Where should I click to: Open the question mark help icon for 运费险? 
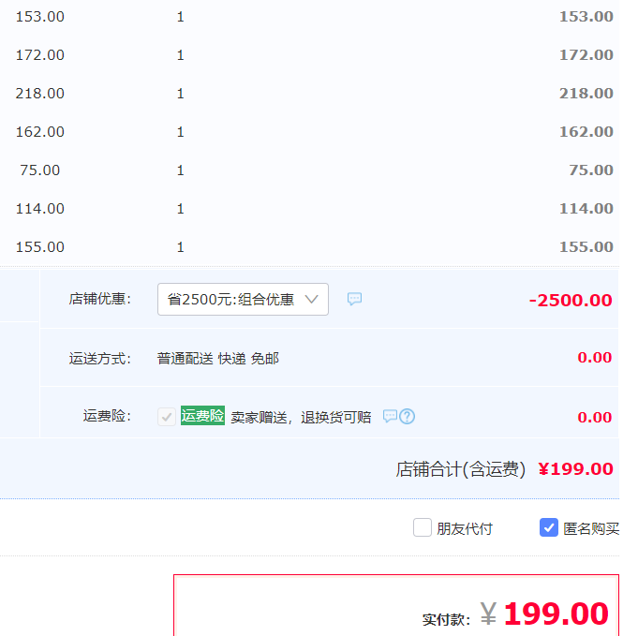[408, 417]
